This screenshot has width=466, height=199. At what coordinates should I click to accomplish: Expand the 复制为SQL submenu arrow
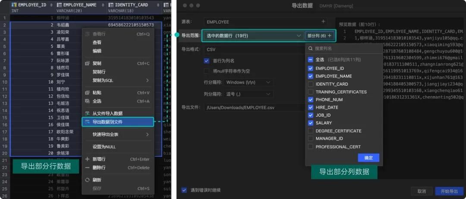click(x=147, y=81)
